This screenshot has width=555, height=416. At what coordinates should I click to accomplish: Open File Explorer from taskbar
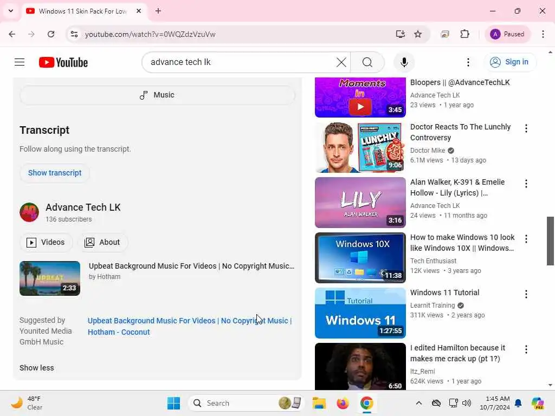pos(319,403)
